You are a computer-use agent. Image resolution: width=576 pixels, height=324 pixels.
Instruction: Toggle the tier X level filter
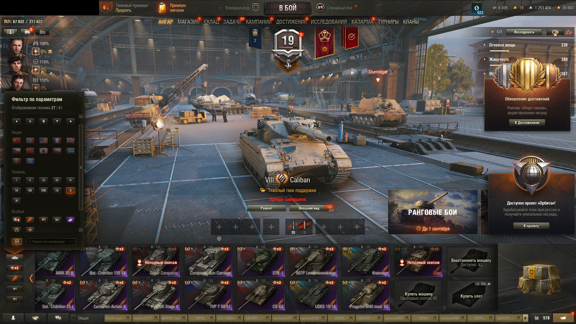pyautogui.click(x=70, y=190)
